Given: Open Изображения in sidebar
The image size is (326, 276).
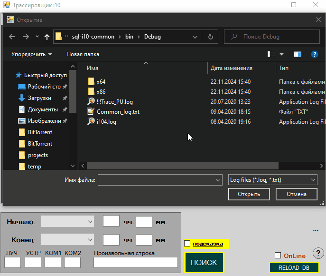Looking at the screenshot, I should (43, 121).
